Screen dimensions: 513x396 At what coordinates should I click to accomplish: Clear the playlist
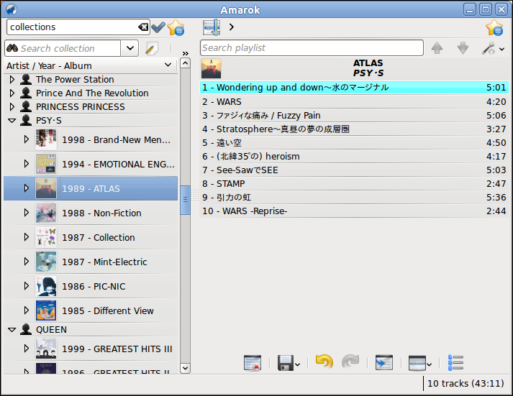pyautogui.click(x=253, y=363)
